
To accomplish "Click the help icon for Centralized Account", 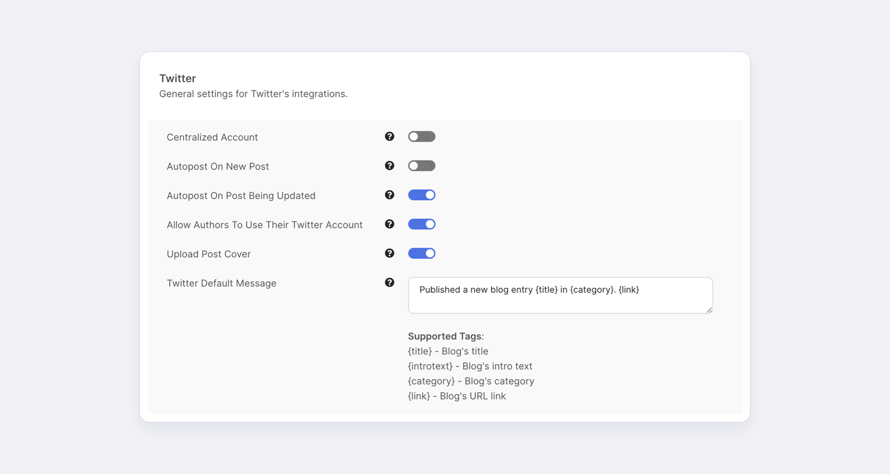I will click(x=389, y=137).
